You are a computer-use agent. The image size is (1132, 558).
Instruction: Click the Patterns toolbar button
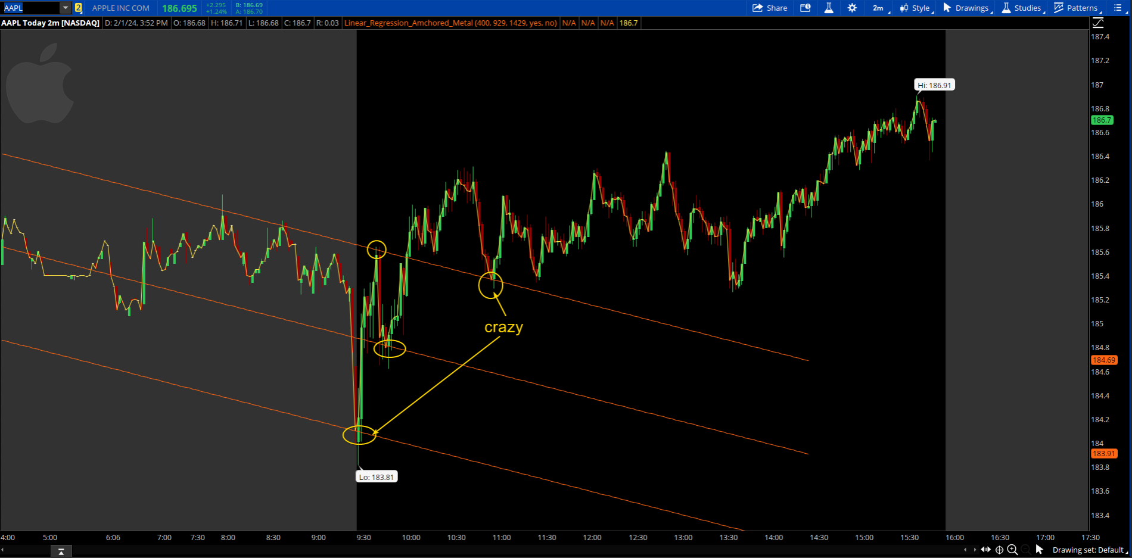click(1077, 8)
